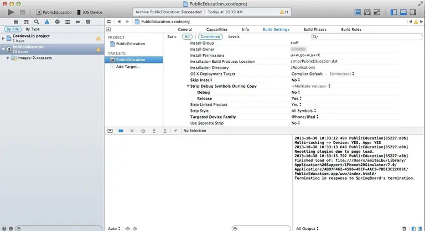The height and width of the screenshot is (231, 425).
Task: Click the Step Out debug icon
Action: (165, 131)
